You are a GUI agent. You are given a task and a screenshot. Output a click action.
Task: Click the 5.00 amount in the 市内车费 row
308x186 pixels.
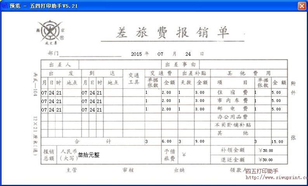tap(276, 101)
